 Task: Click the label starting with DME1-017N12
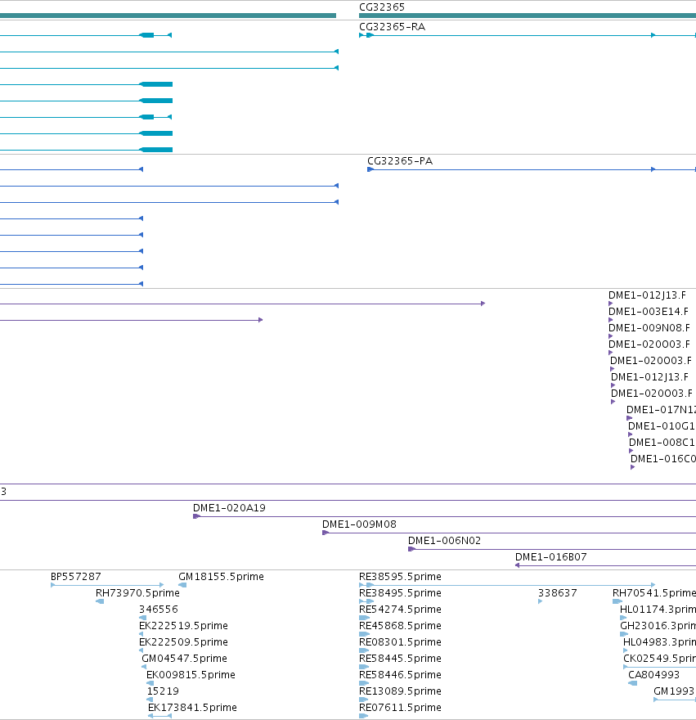click(x=661, y=410)
